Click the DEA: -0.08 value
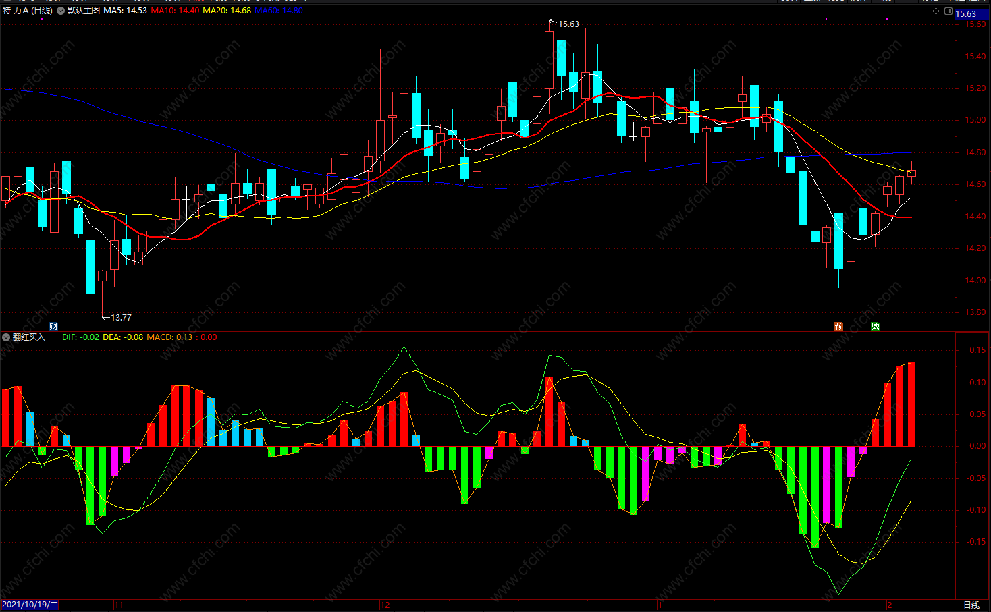The height and width of the screenshot is (612, 991). pos(123,337)
